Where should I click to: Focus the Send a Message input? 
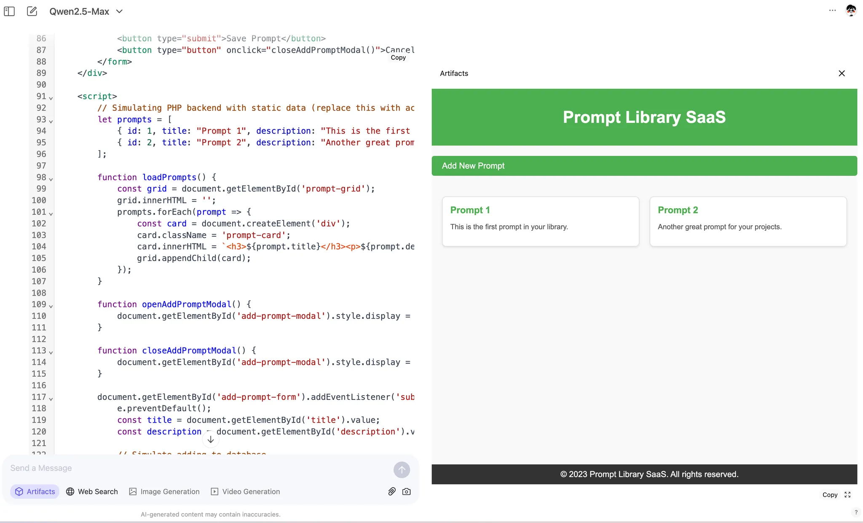click(x=198, y=468)
